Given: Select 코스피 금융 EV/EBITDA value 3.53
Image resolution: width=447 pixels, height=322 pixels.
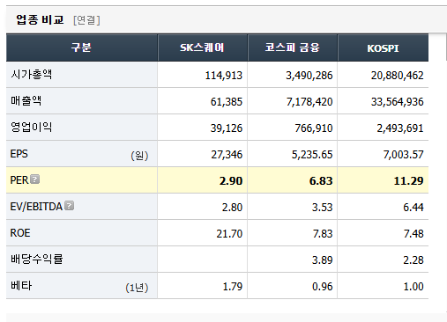Looking at the screenshot, I should coord(323,208).
